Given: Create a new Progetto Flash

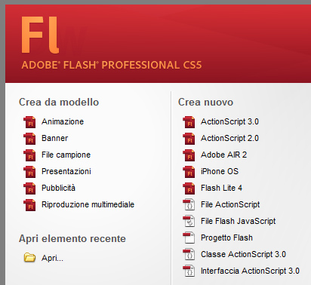Looking at the screenshot, I should [x=226, y=237].
